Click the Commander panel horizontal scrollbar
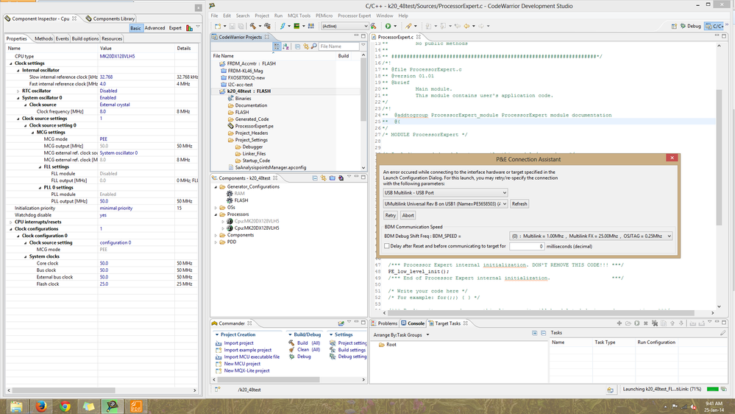The image size is (735, 414). [x=269, y=379]
